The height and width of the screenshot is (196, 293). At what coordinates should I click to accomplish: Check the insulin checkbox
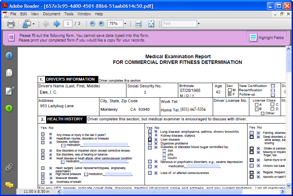point(164,158)
